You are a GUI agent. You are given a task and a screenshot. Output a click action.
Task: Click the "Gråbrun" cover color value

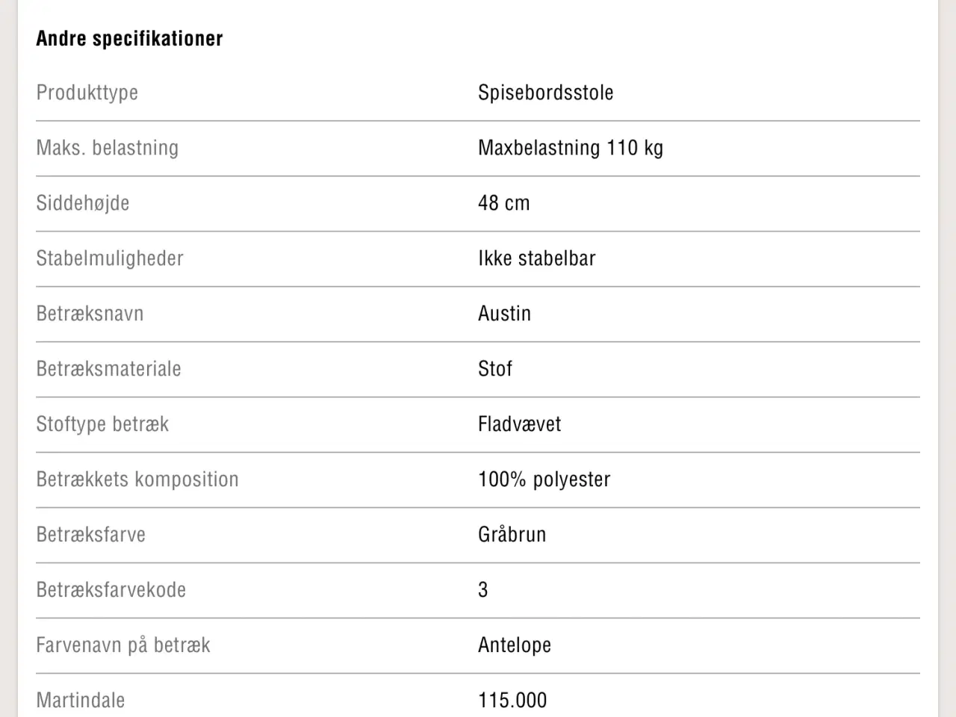click(512, 535)
